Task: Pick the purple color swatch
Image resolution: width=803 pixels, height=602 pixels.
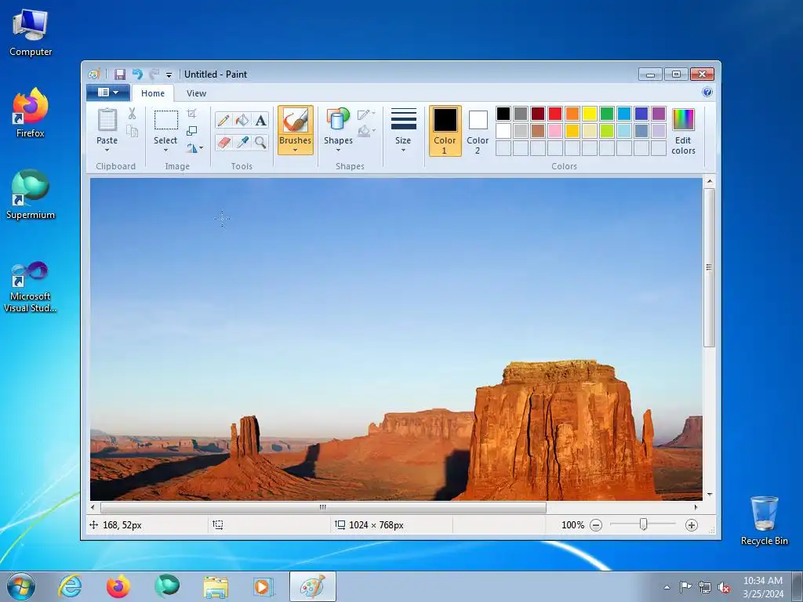Action: point(659,114)
